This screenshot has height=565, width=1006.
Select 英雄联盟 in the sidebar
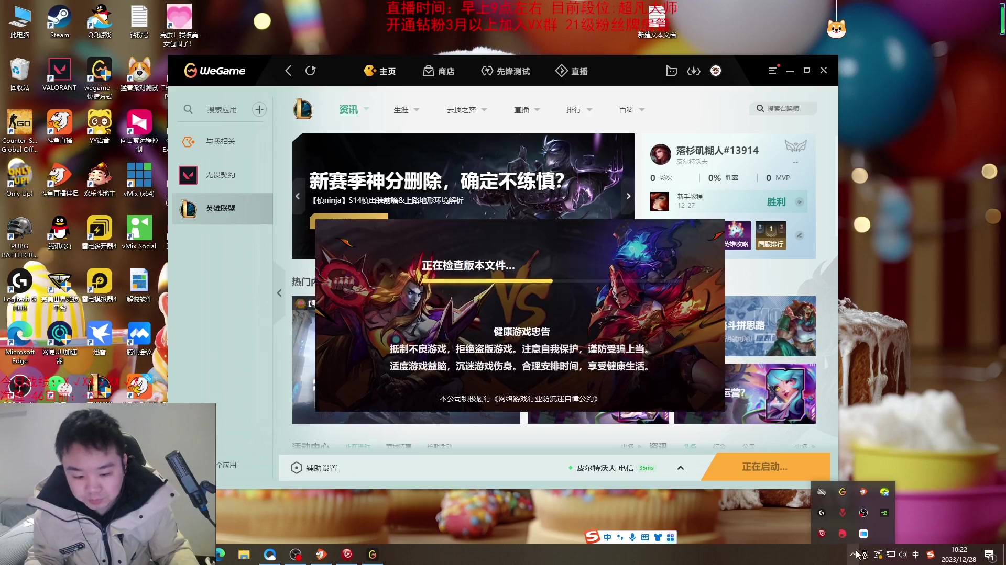click(223, 208)
